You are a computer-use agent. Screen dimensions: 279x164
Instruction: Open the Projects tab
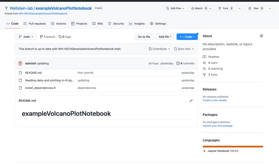coord(79,23)
